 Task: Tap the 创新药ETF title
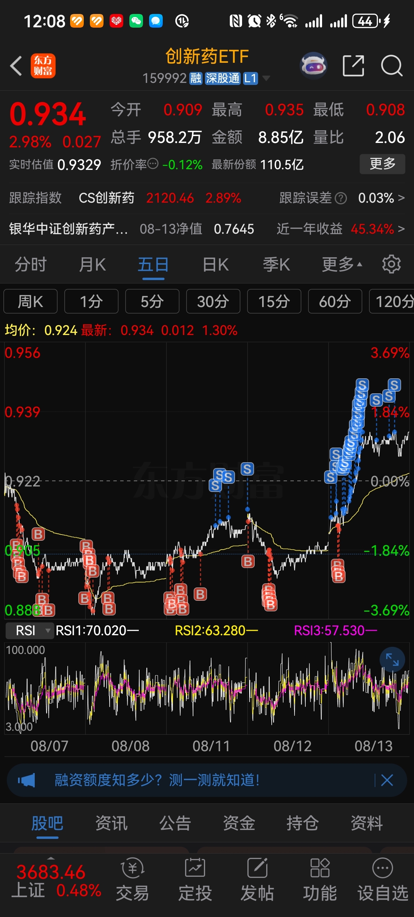[x=207, y=57]
